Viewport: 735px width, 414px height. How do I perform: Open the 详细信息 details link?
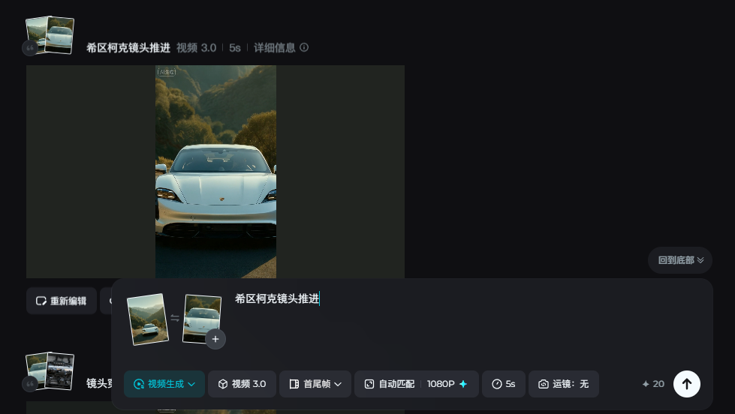click(274, 47)
